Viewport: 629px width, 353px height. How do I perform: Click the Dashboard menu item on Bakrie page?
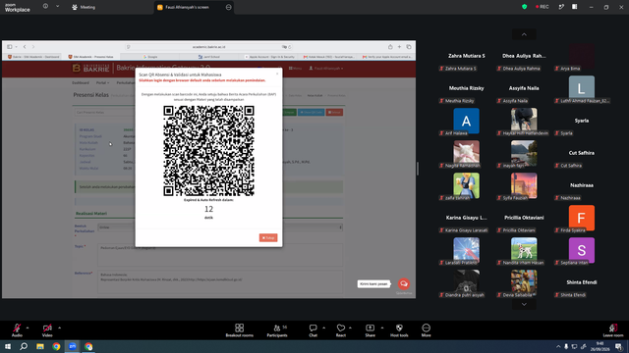pos(81,82)
